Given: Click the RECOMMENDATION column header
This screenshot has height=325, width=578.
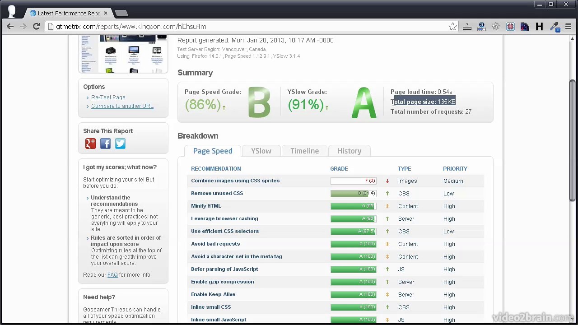Looking at the screenshot, I should pyautogui.click(x=216, y=168).
